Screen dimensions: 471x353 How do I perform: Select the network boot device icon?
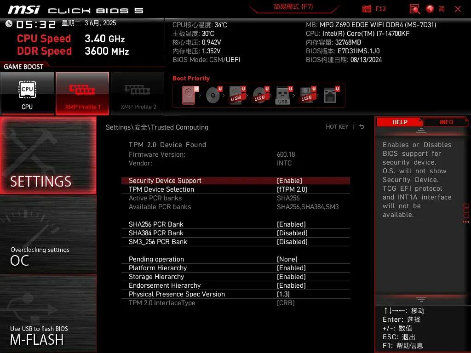(331, 95)
